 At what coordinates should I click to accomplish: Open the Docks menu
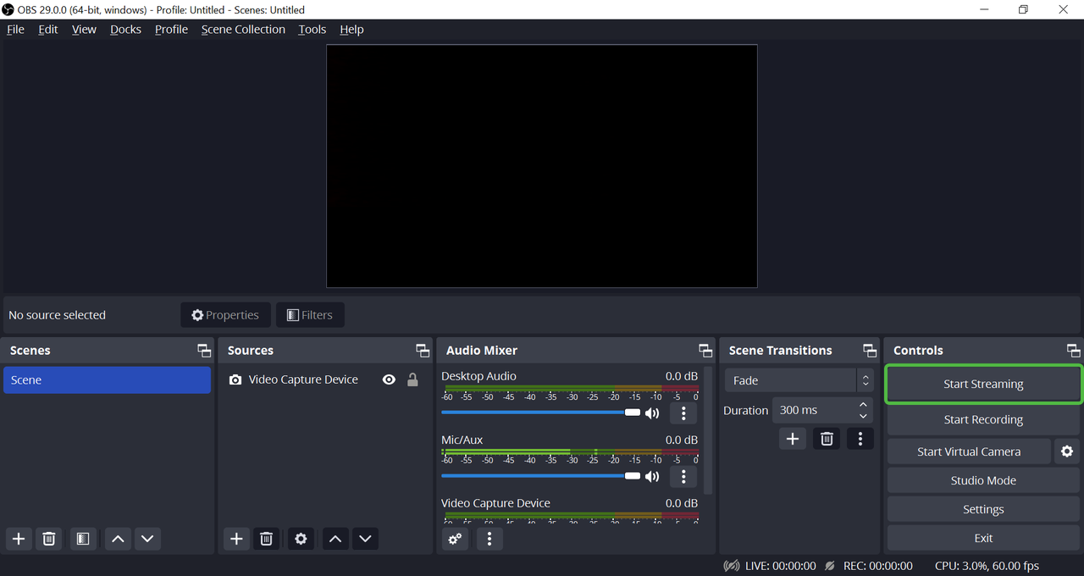point(125,30)
